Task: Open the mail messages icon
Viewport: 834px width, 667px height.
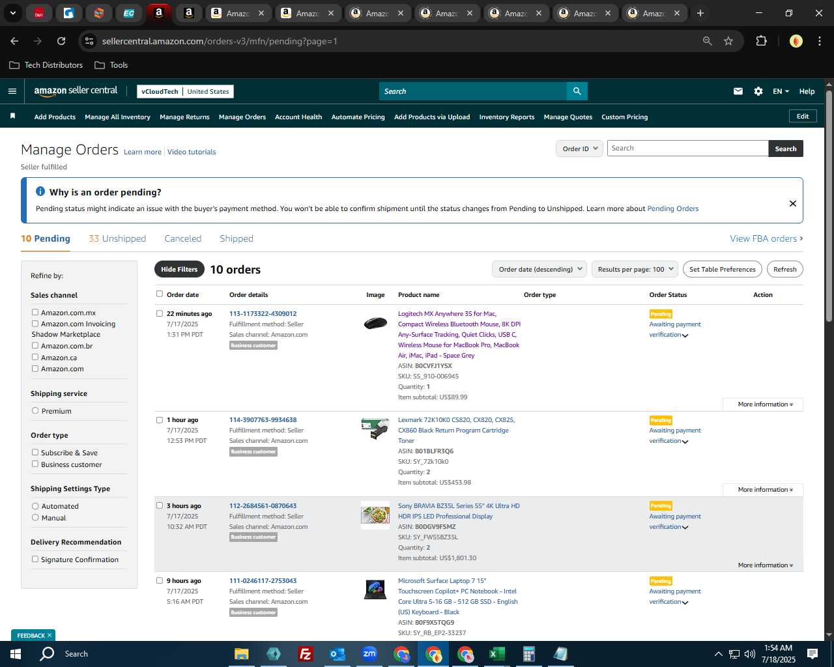Action: [x=738, y=91]
